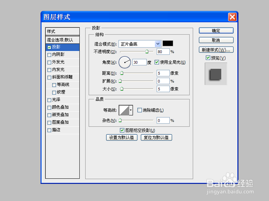269x201 pixels.
Task: Click the 大小 value field
Action: tap(163, 89)
